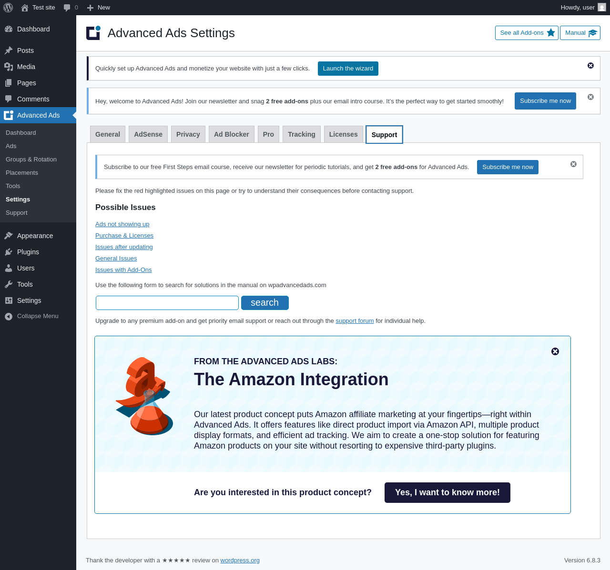Launch the setup wizard

[348, 69]
